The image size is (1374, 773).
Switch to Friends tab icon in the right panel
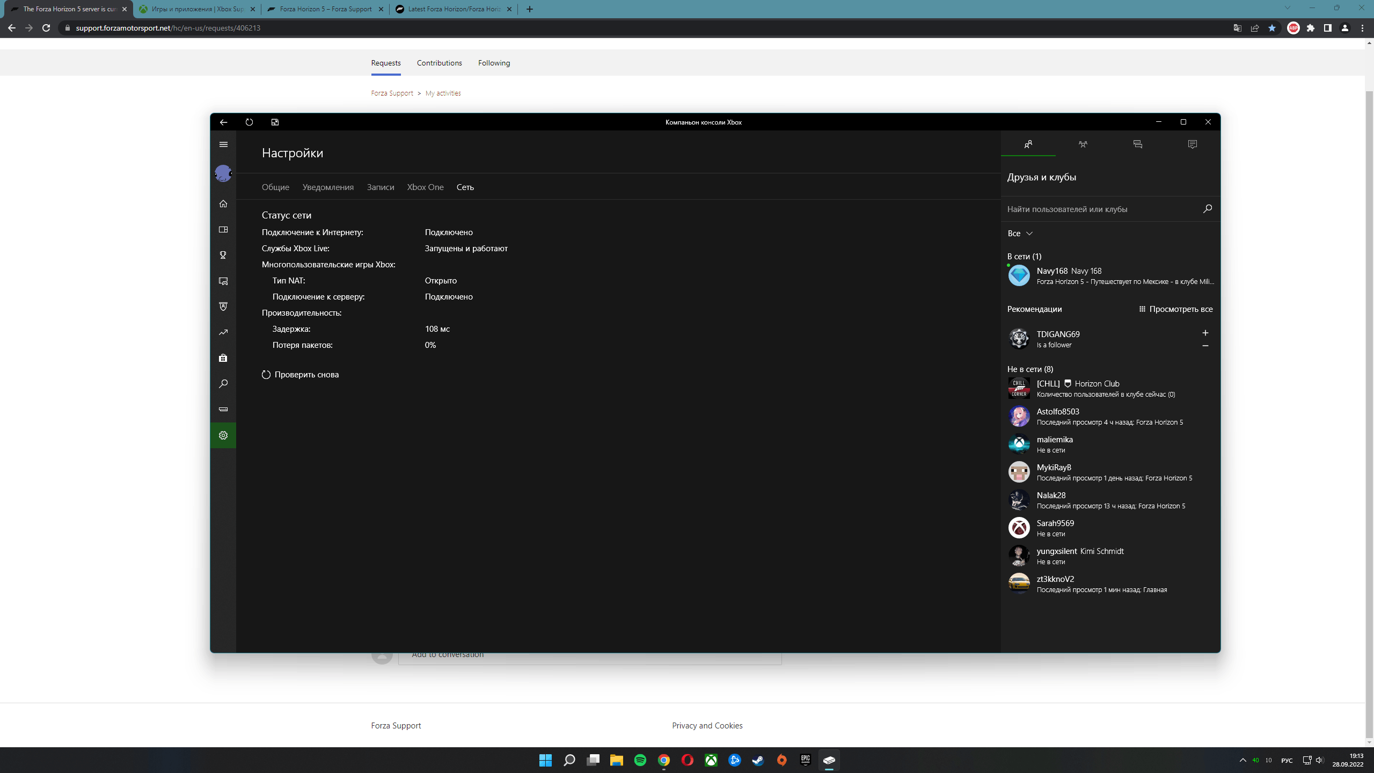click(1028, 144)
